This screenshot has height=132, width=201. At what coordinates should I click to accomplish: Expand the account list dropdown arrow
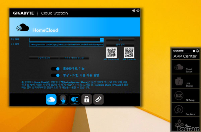pyautogui.click(x=102, y=40)
